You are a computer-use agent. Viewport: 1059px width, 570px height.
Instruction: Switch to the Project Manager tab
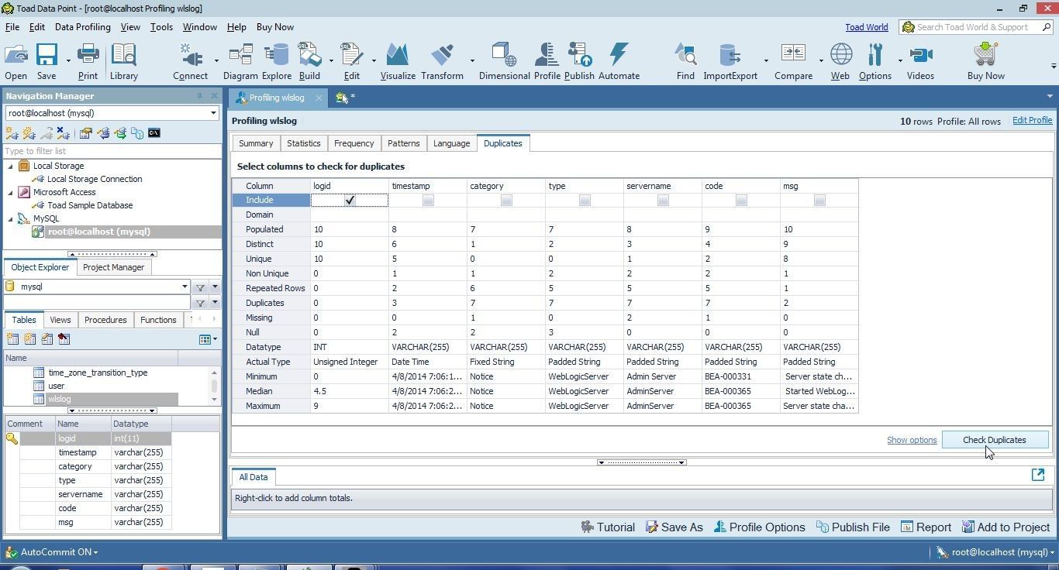pos(113,267)
